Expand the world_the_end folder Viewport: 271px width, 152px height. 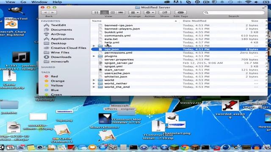pos(94,87)
